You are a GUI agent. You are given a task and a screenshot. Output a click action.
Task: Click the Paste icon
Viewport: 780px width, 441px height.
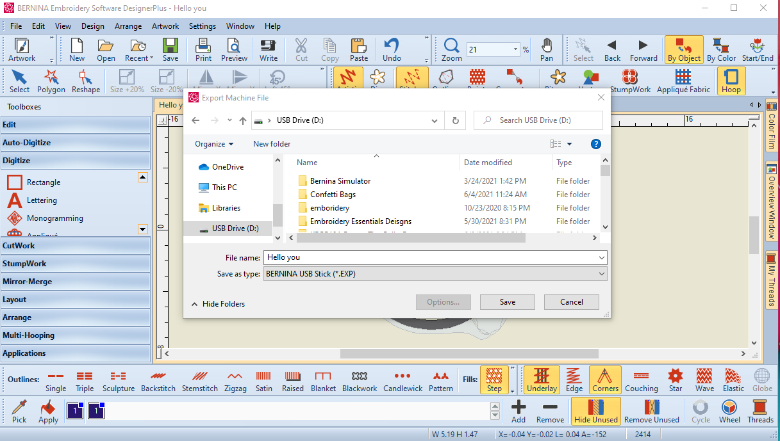click(x=359, y=49)
